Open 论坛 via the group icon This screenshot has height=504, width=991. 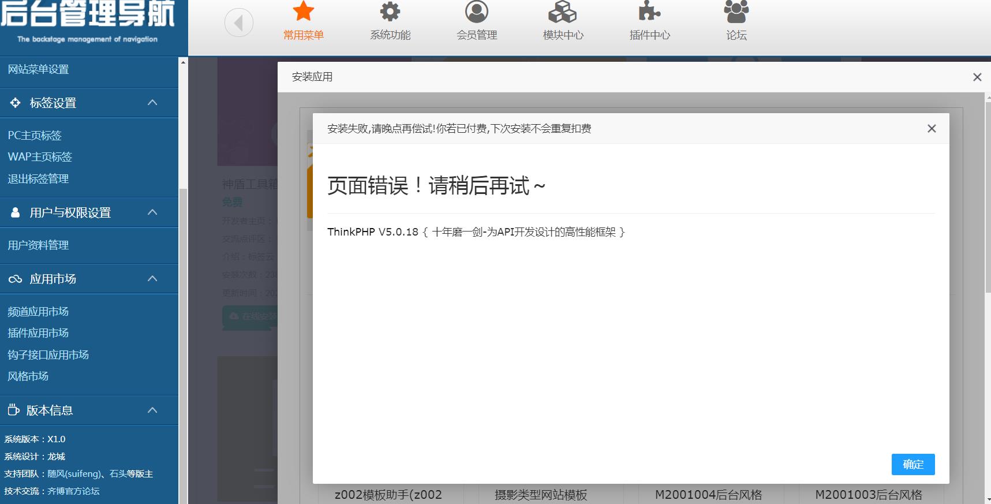point(736,12)
